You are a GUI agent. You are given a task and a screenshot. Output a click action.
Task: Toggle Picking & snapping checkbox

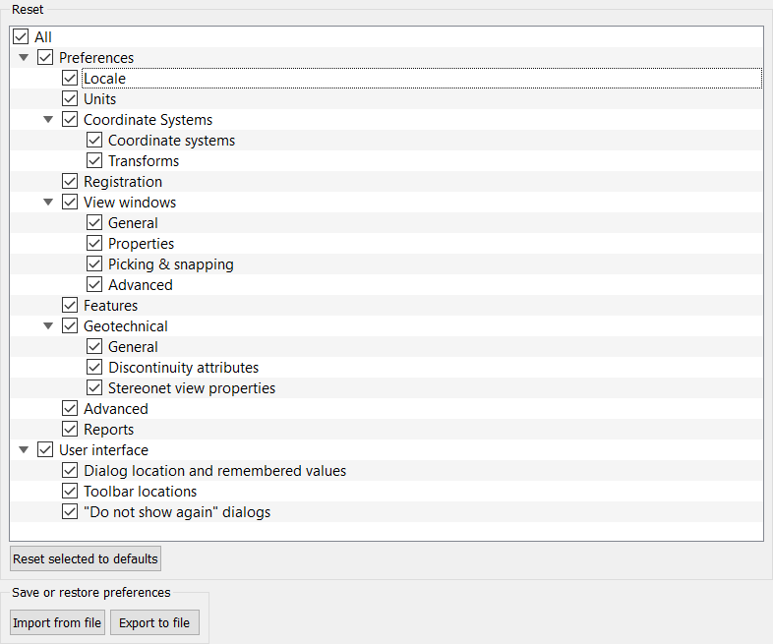click(94, 264)
